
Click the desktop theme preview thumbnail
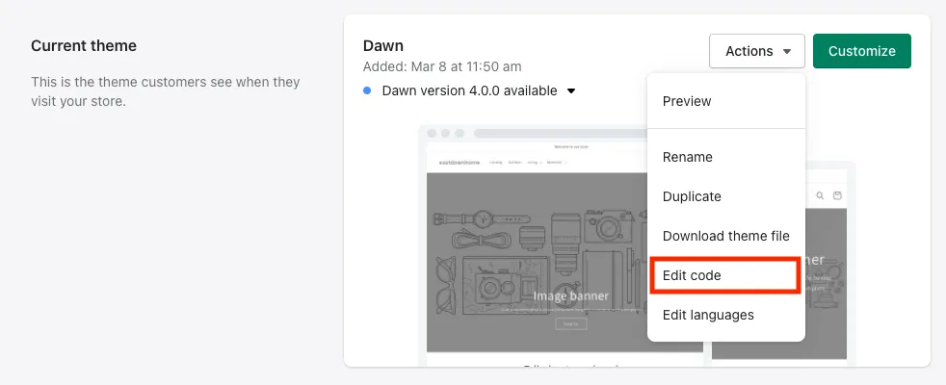561,245
